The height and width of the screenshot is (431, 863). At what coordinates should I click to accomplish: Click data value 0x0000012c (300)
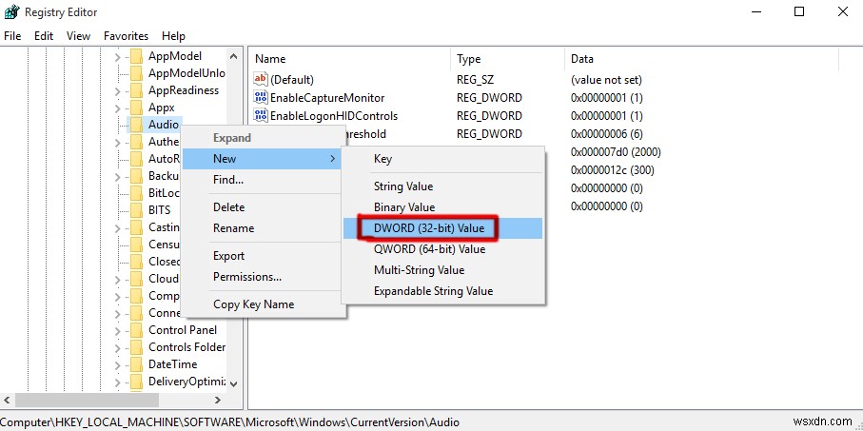(x=613, y=170)
